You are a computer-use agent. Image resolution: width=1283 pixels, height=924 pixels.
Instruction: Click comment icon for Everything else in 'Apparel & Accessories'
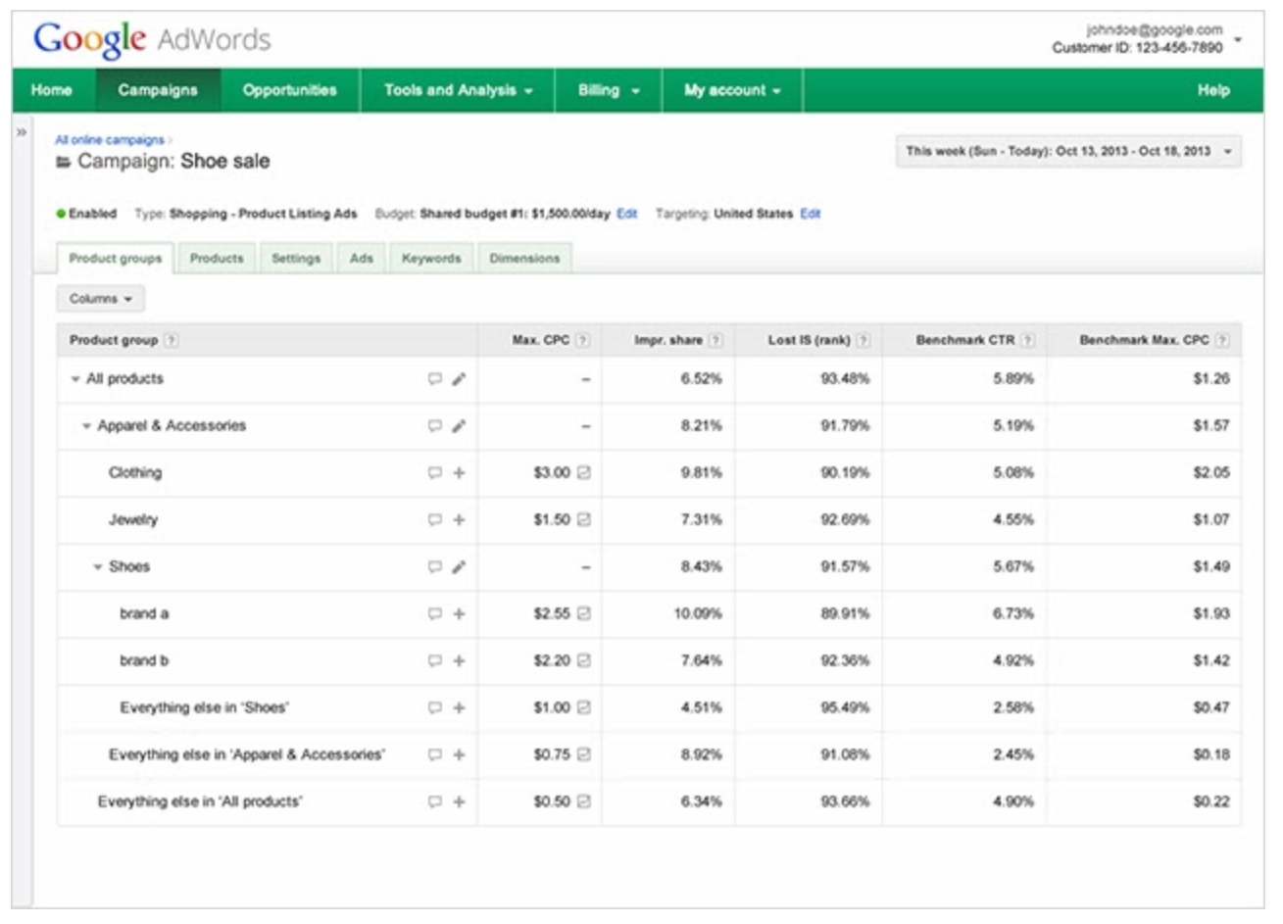[434, 755]
